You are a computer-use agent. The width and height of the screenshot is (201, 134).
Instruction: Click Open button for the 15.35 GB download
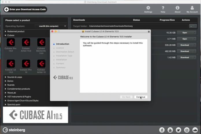[185, 33]
